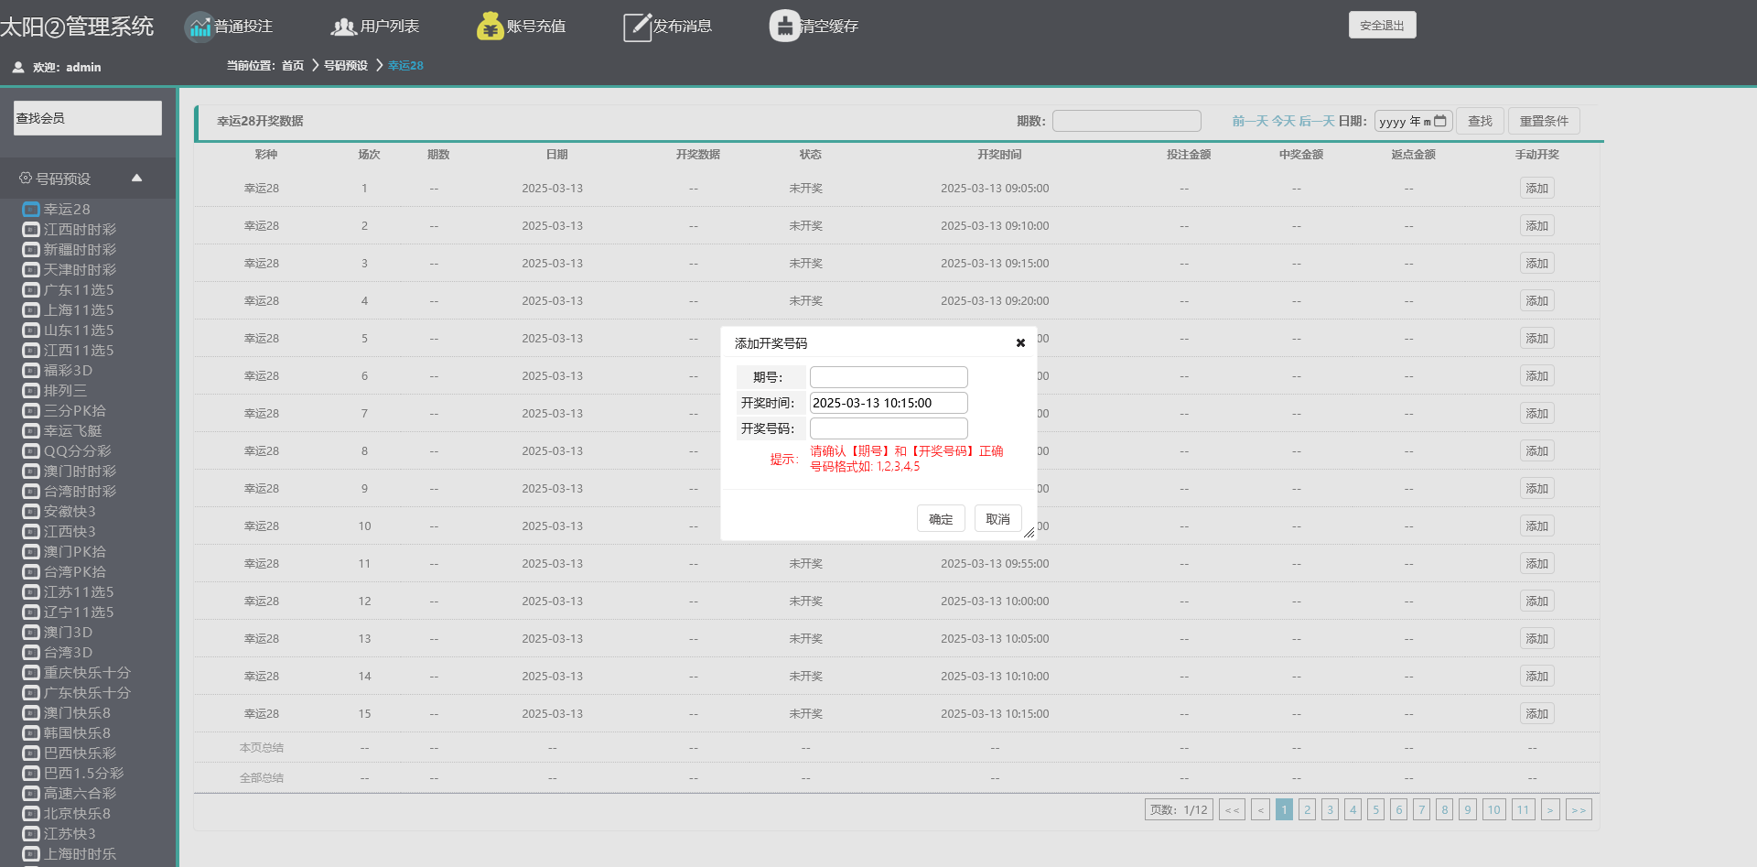Click the 澳门3D sidebar icon
Screen dimensions: 1757x867
coord(31,632)
